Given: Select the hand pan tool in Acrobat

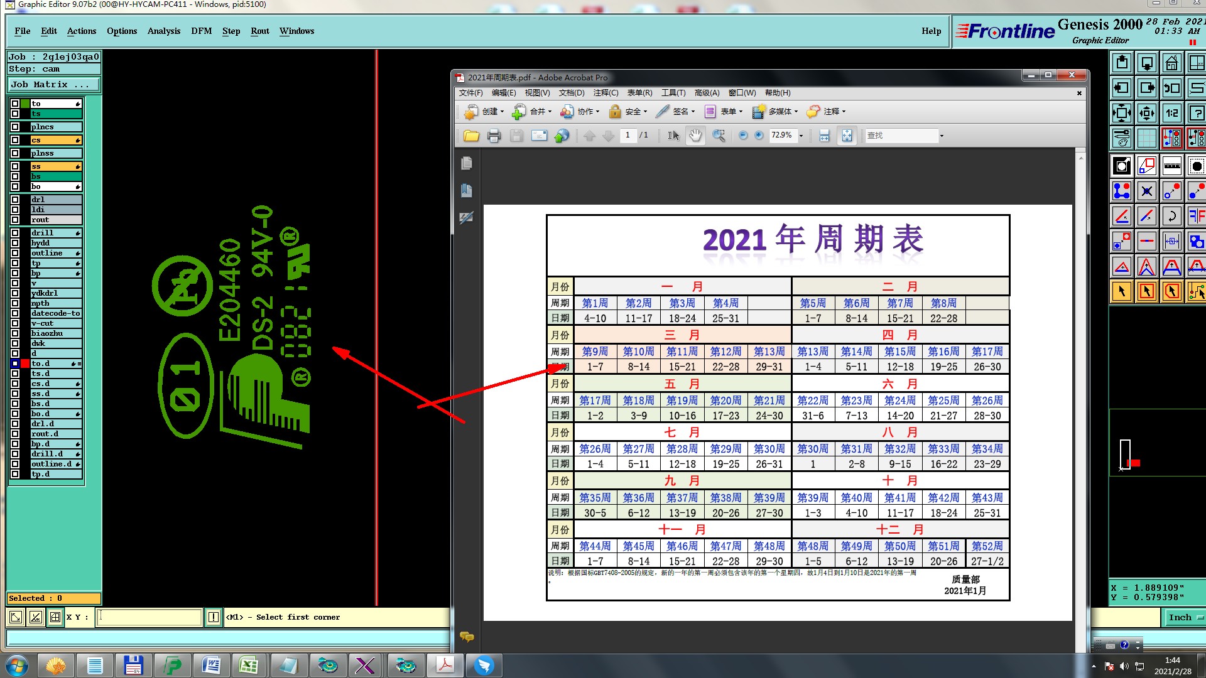Looking at the screenshot, I should click(695, 136).
